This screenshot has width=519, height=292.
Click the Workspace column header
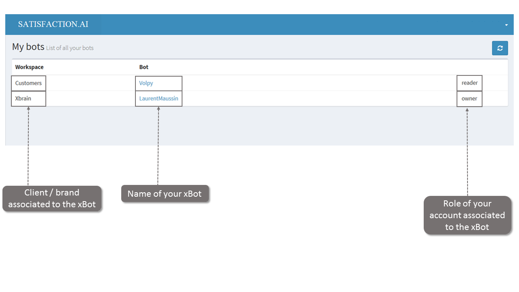point(29,67)
